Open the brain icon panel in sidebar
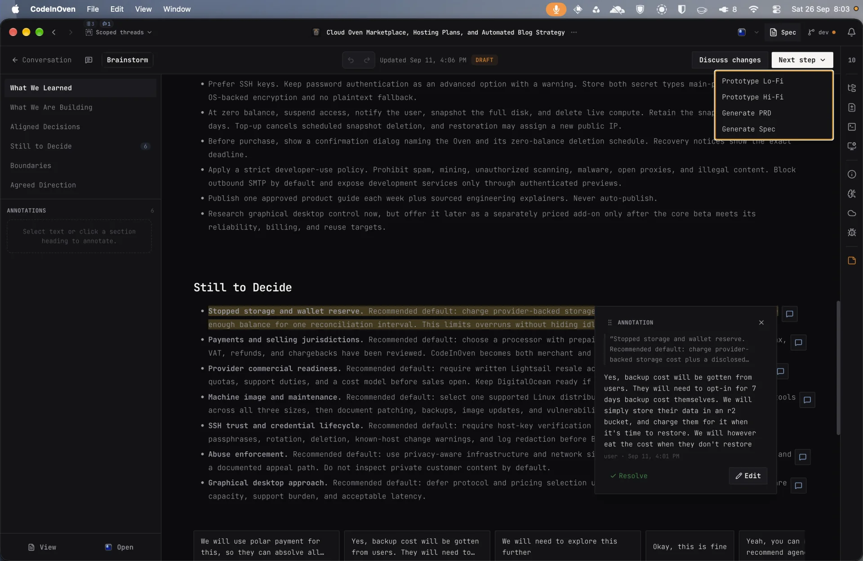This screenshot has width=863, height=561. (x=851, y=194)
